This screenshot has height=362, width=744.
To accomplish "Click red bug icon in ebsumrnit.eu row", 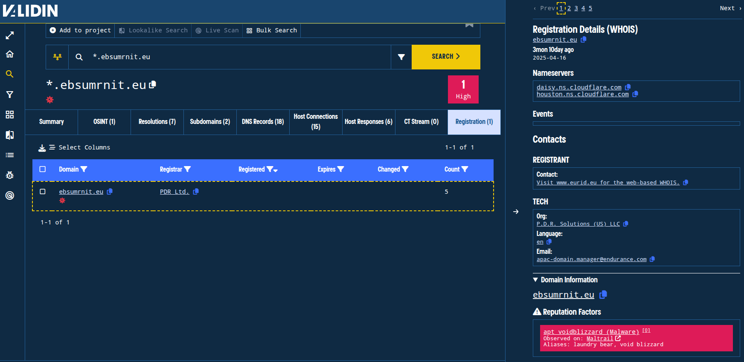I will [62, 200].
